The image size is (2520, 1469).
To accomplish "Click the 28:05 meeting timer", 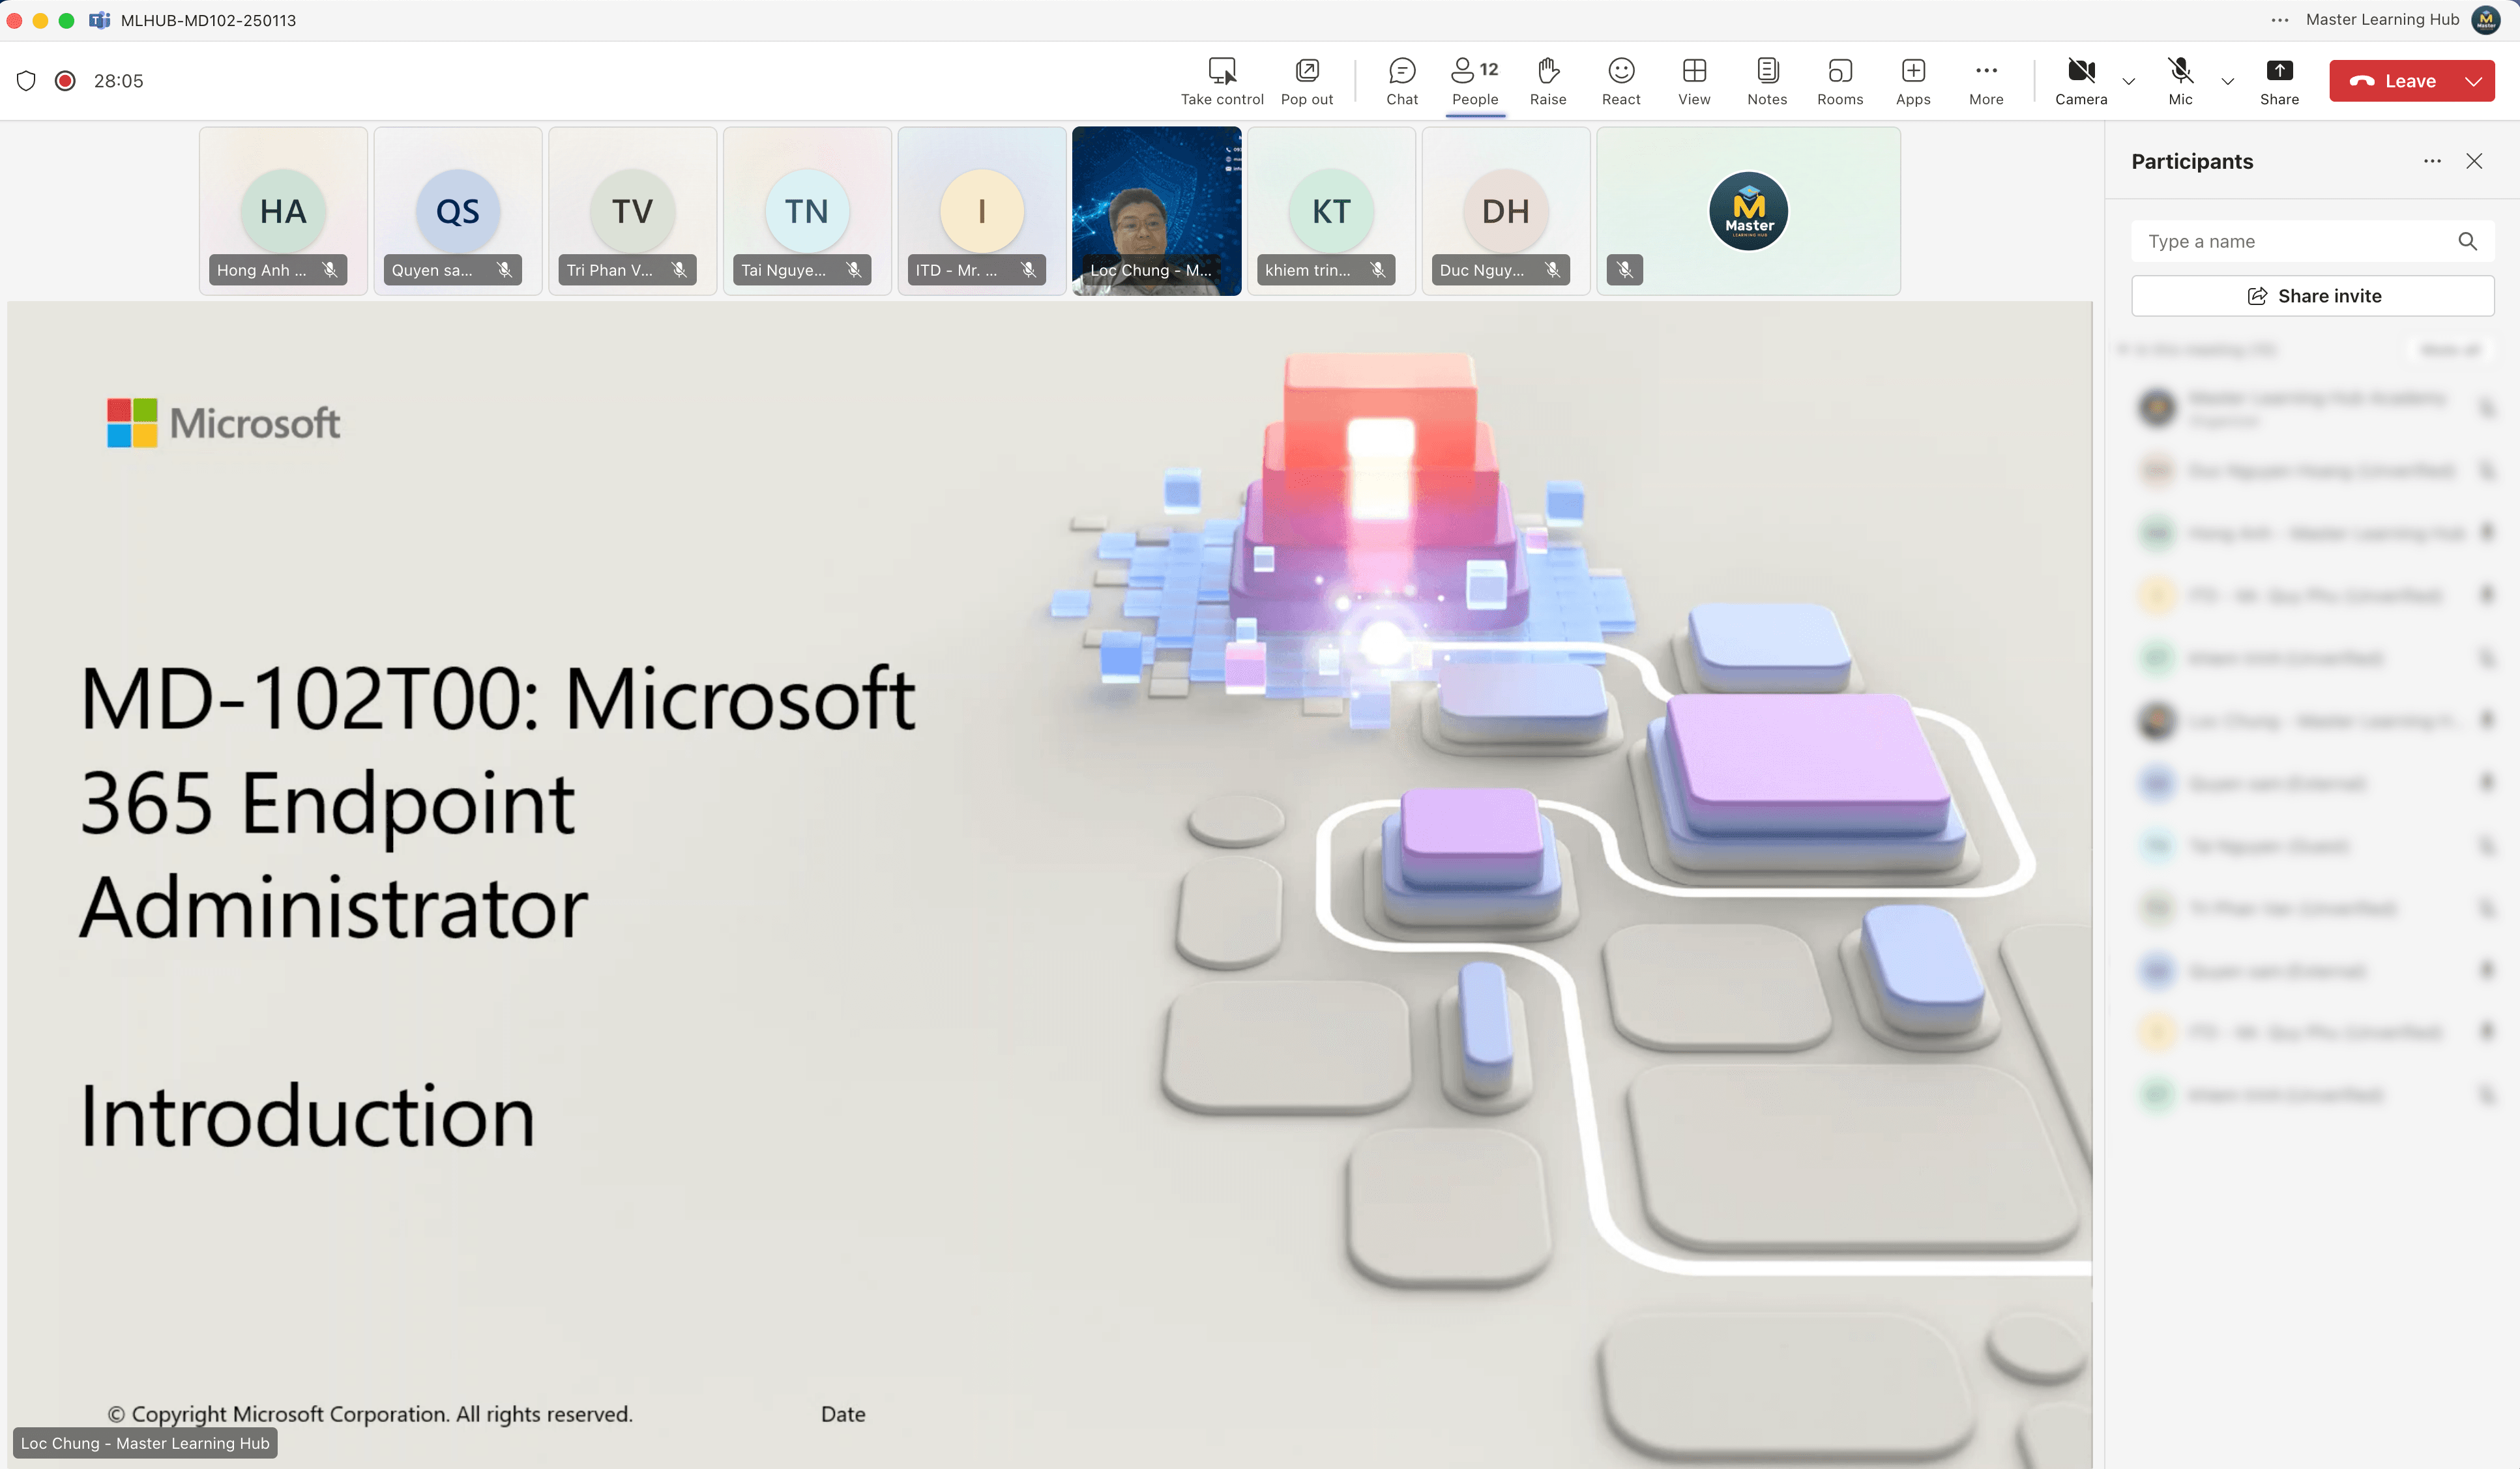I will point(118,81).
